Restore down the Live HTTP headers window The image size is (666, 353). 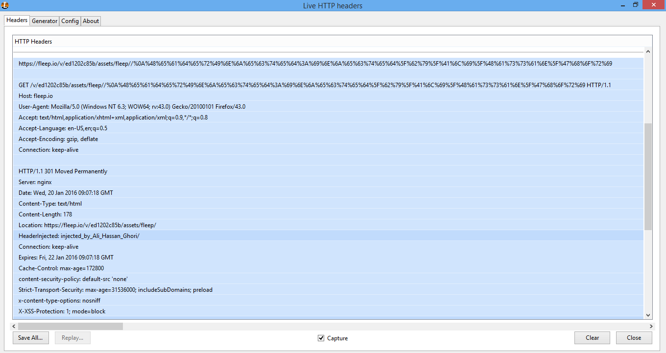point(636,5)
